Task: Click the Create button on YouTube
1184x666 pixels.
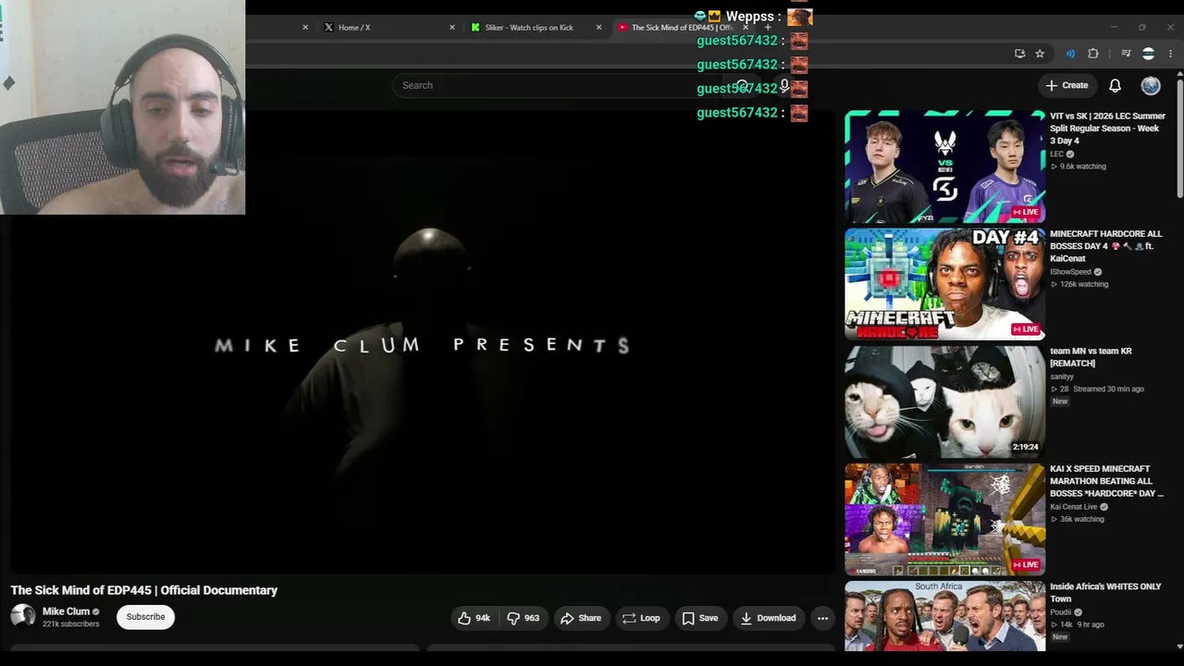Action: [1067, 85]
